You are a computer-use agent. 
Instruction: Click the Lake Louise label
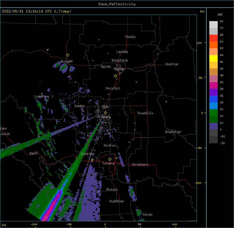click(5, 131)
